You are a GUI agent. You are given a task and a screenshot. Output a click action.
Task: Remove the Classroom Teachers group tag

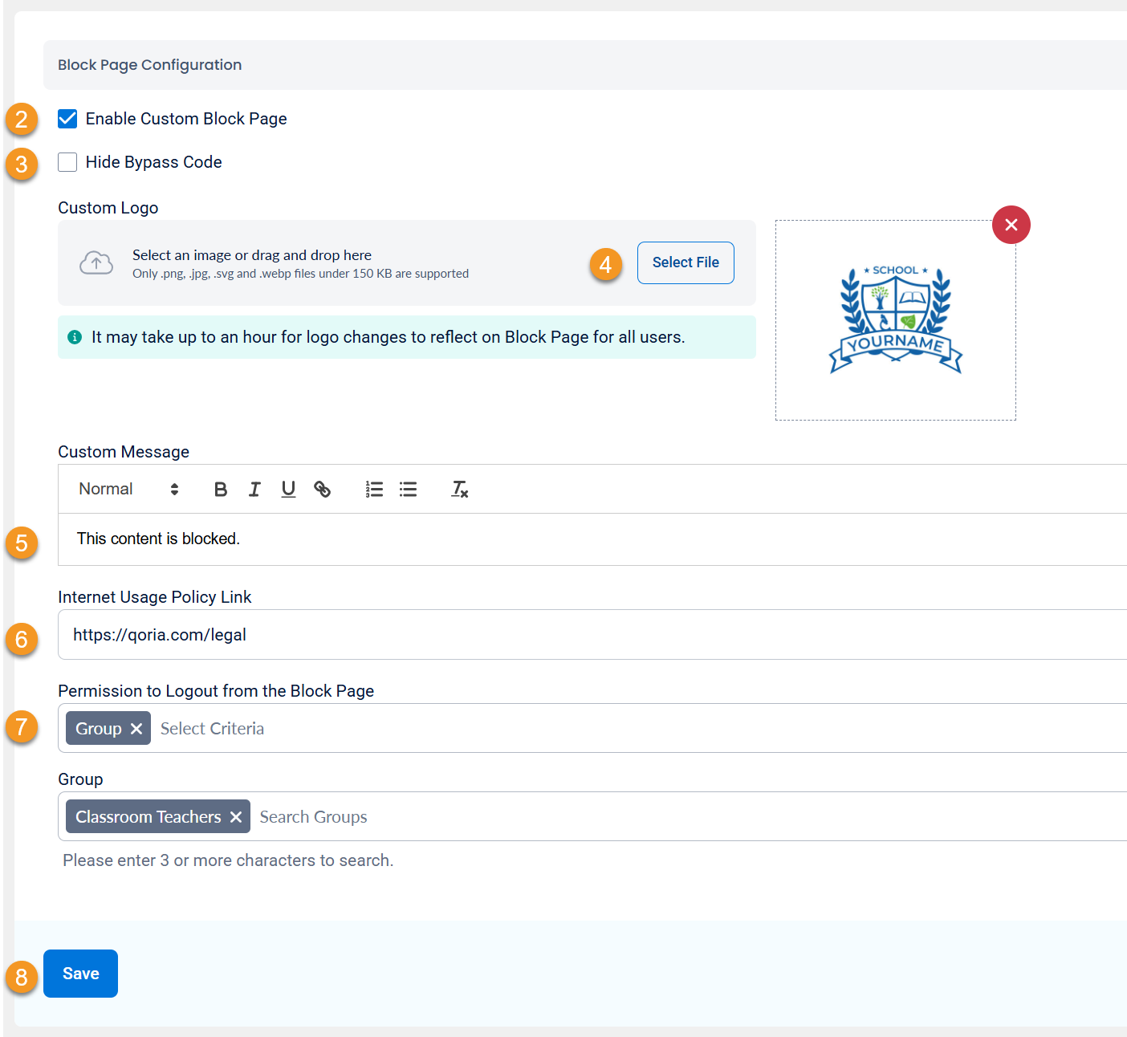(235, 816)
